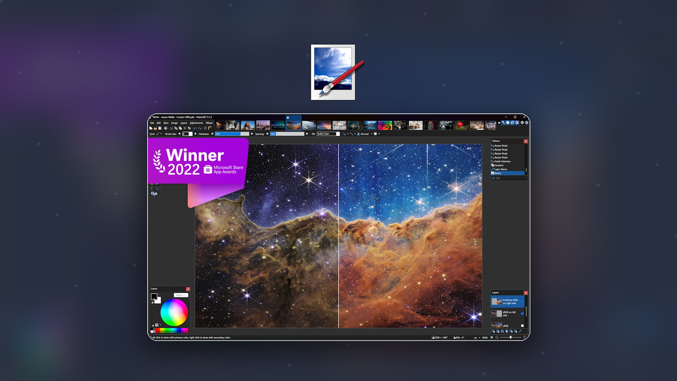
Task: Open the Layers menu in menu bar
Action: [x=184, y=123]
